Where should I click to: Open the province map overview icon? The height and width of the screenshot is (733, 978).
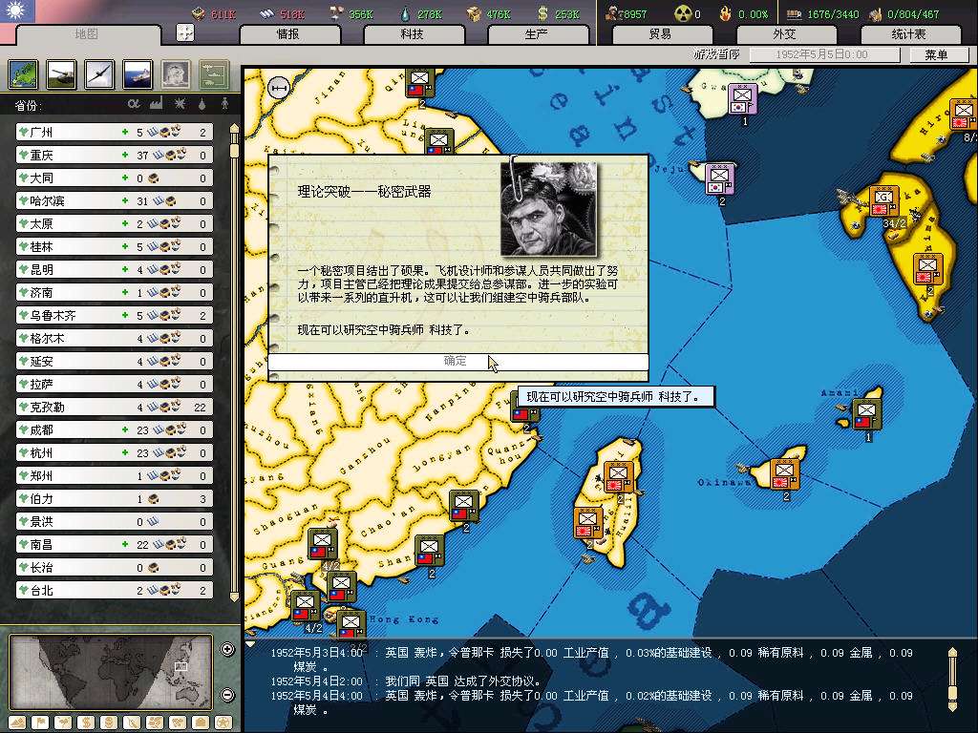(23, 73)
